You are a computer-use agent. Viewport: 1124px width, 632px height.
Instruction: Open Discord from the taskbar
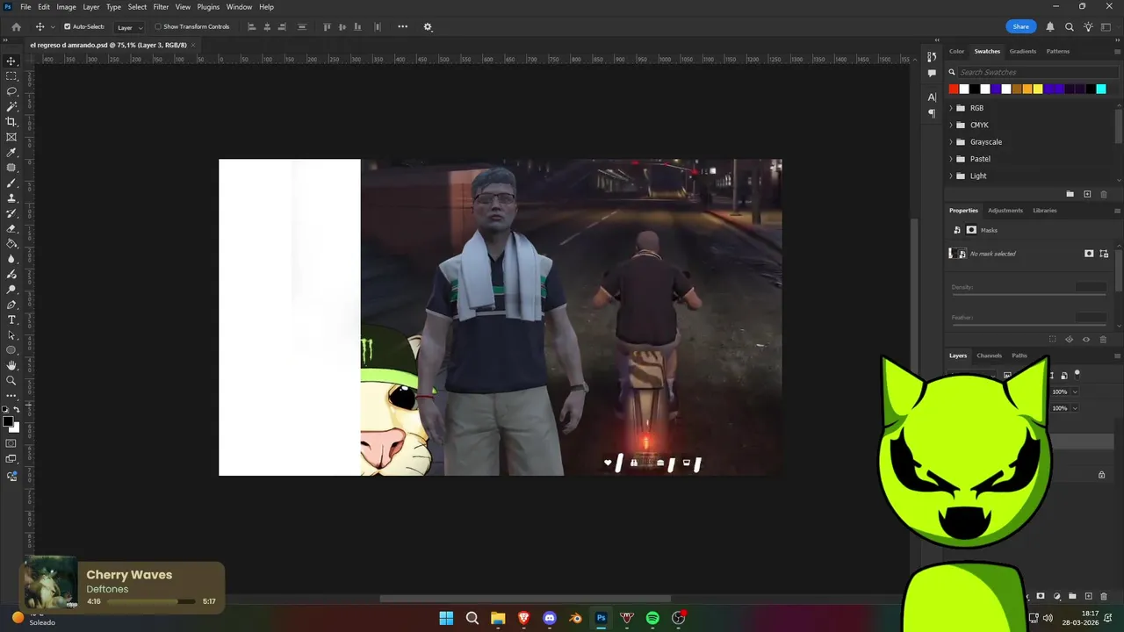pos(550,618)
